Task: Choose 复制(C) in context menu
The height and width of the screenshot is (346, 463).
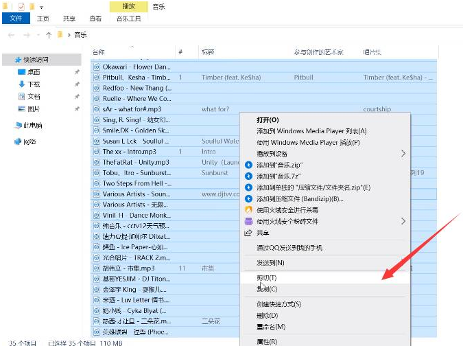Action: click(325, 289)
